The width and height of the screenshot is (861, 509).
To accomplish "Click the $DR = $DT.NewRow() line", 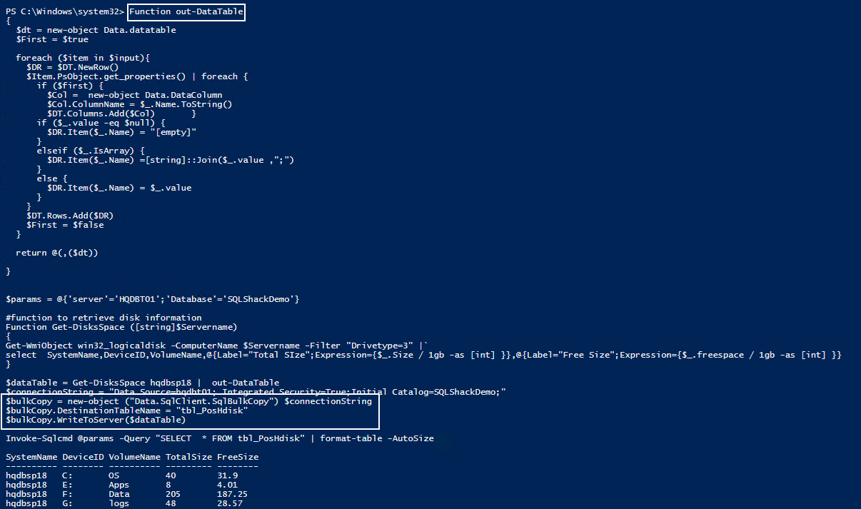I will [x=72, y=67].
